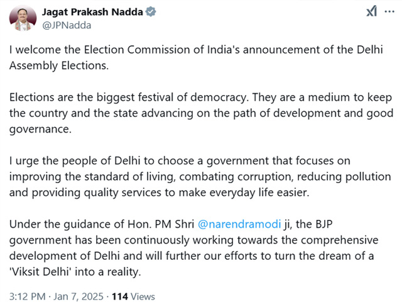Screen dimensions: 402x302
Task: Open the three-dot more options menu
Action: click(389, 11)
